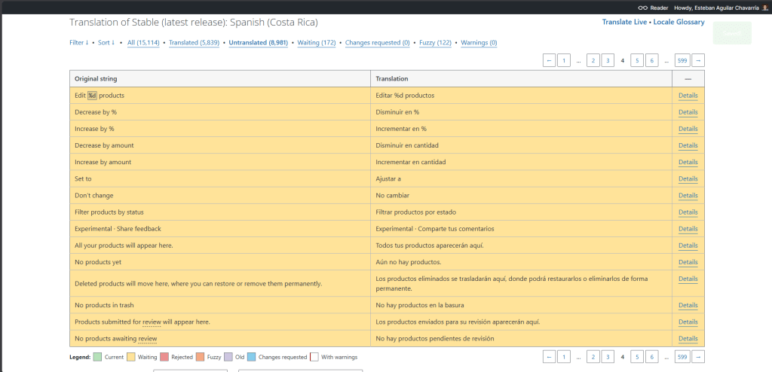
Task: Show Waiting (172) strings
Action: [317, 43]
